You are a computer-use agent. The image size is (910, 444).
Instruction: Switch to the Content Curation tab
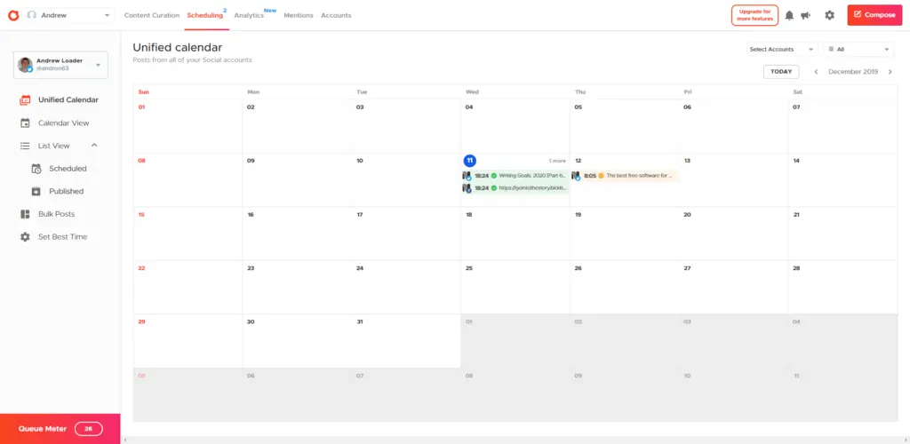[151, 15]
